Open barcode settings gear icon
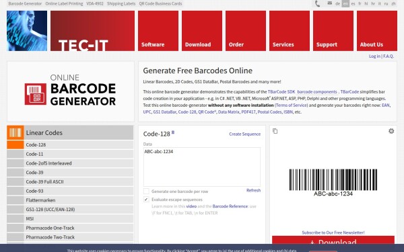The image size is (404, 252). click(391, 131)
